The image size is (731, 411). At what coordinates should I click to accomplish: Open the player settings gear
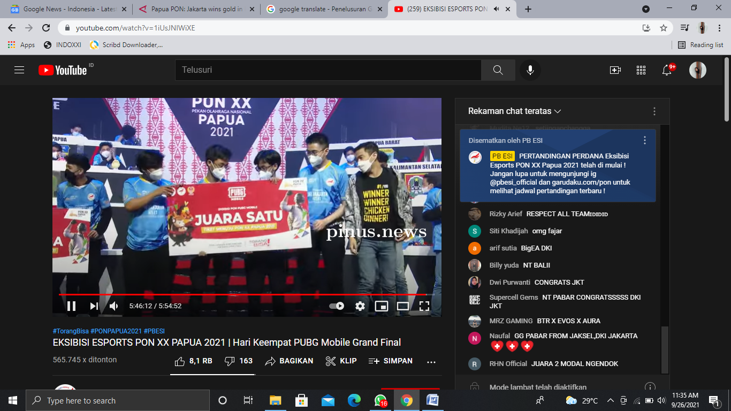pos(360,306)
